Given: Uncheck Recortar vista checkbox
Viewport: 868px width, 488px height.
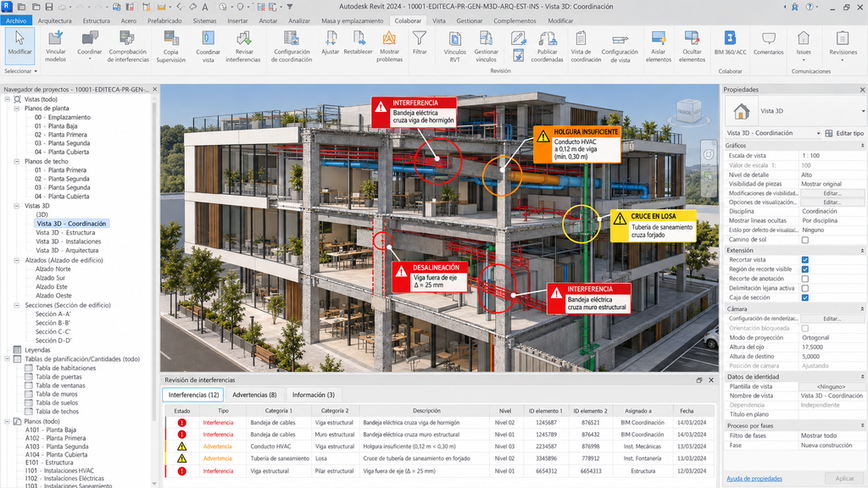Looking at the screenshot, I should pos(805,259).
